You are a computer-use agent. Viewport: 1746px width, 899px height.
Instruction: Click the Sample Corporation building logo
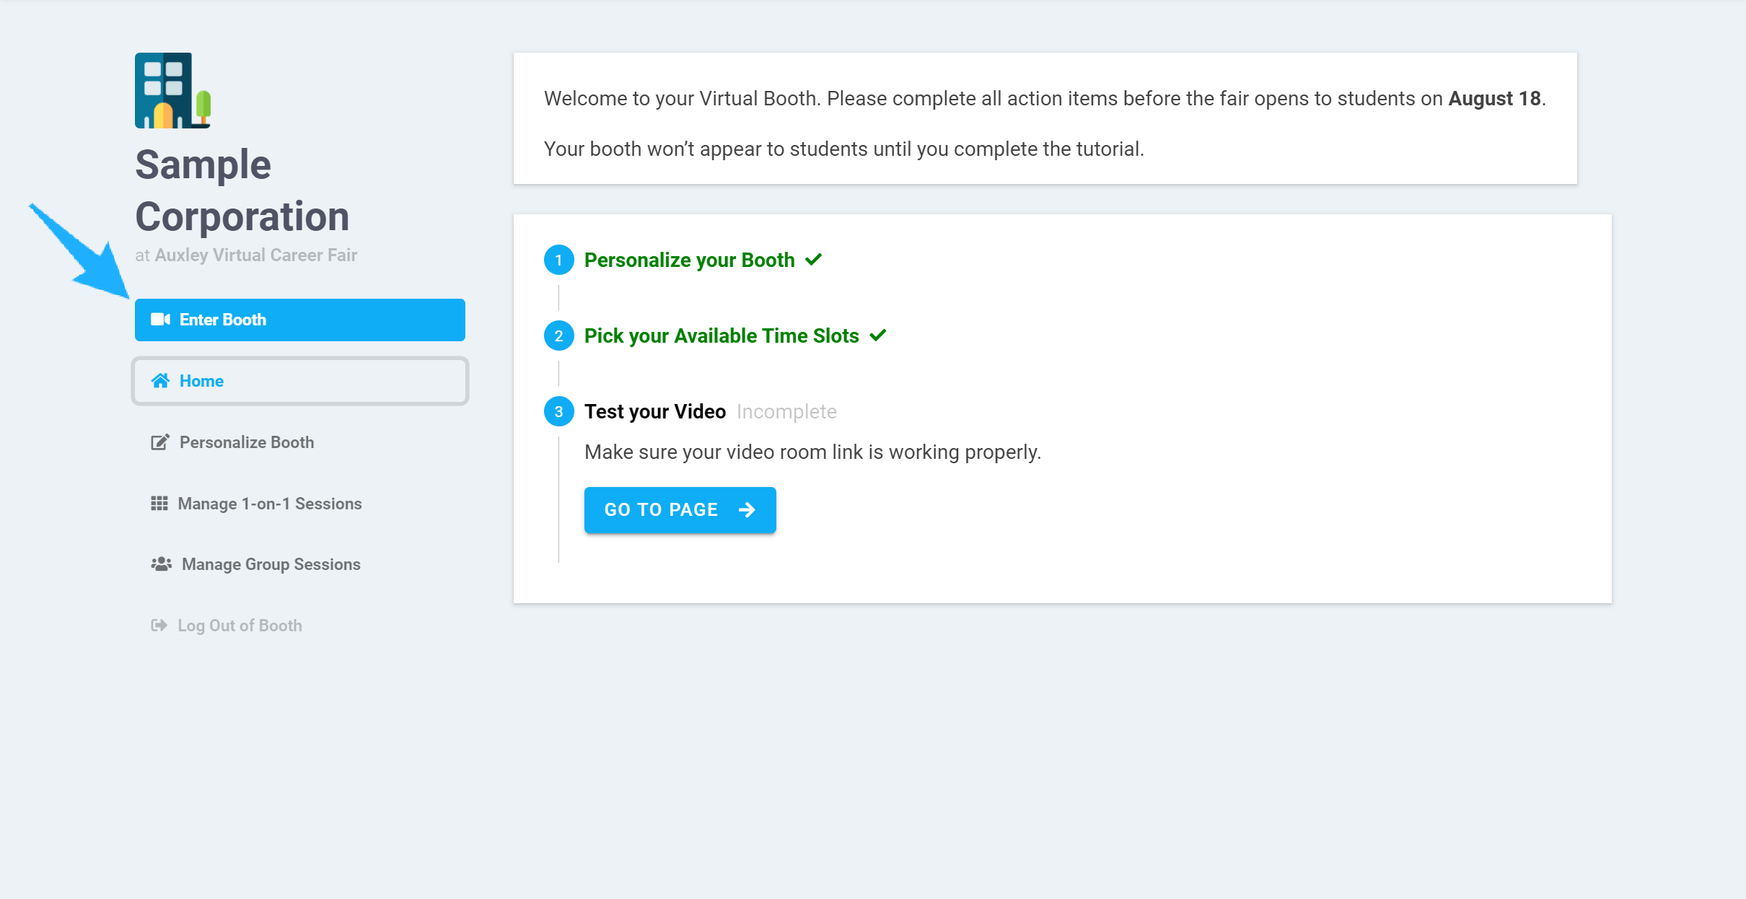coord(173,90)
